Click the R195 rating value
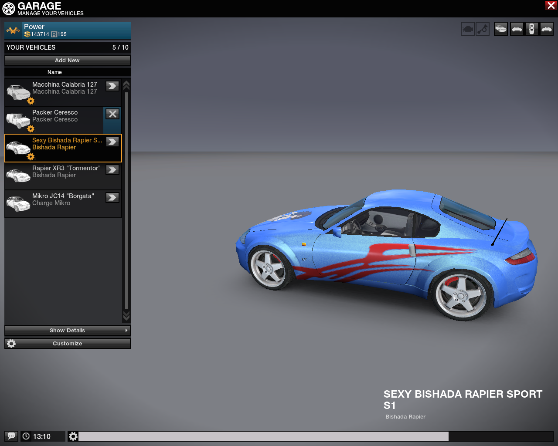This screenshot has height=446, width=558. [x=59, y=34]
